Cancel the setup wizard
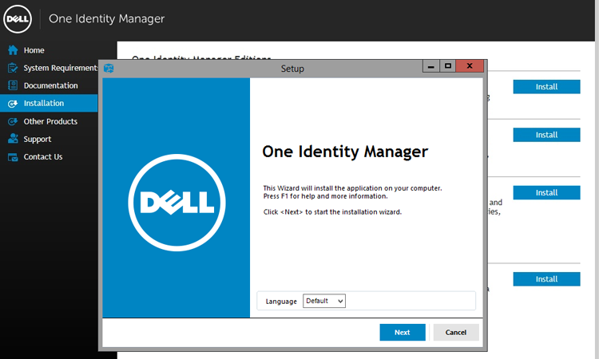Screen dimensions: 599x359 click(456, 333)
